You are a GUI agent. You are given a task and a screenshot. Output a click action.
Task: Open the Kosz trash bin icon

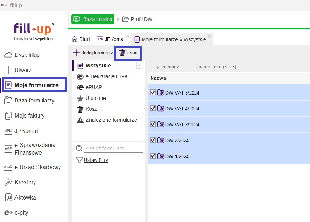coord(80,109)
